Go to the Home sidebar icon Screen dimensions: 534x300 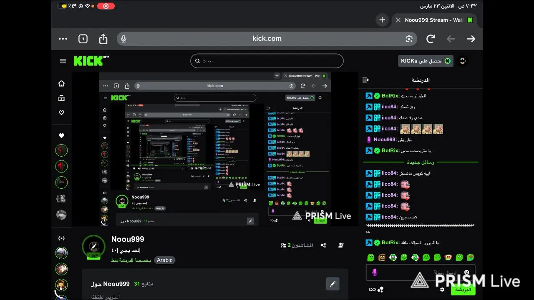point(61,83)
